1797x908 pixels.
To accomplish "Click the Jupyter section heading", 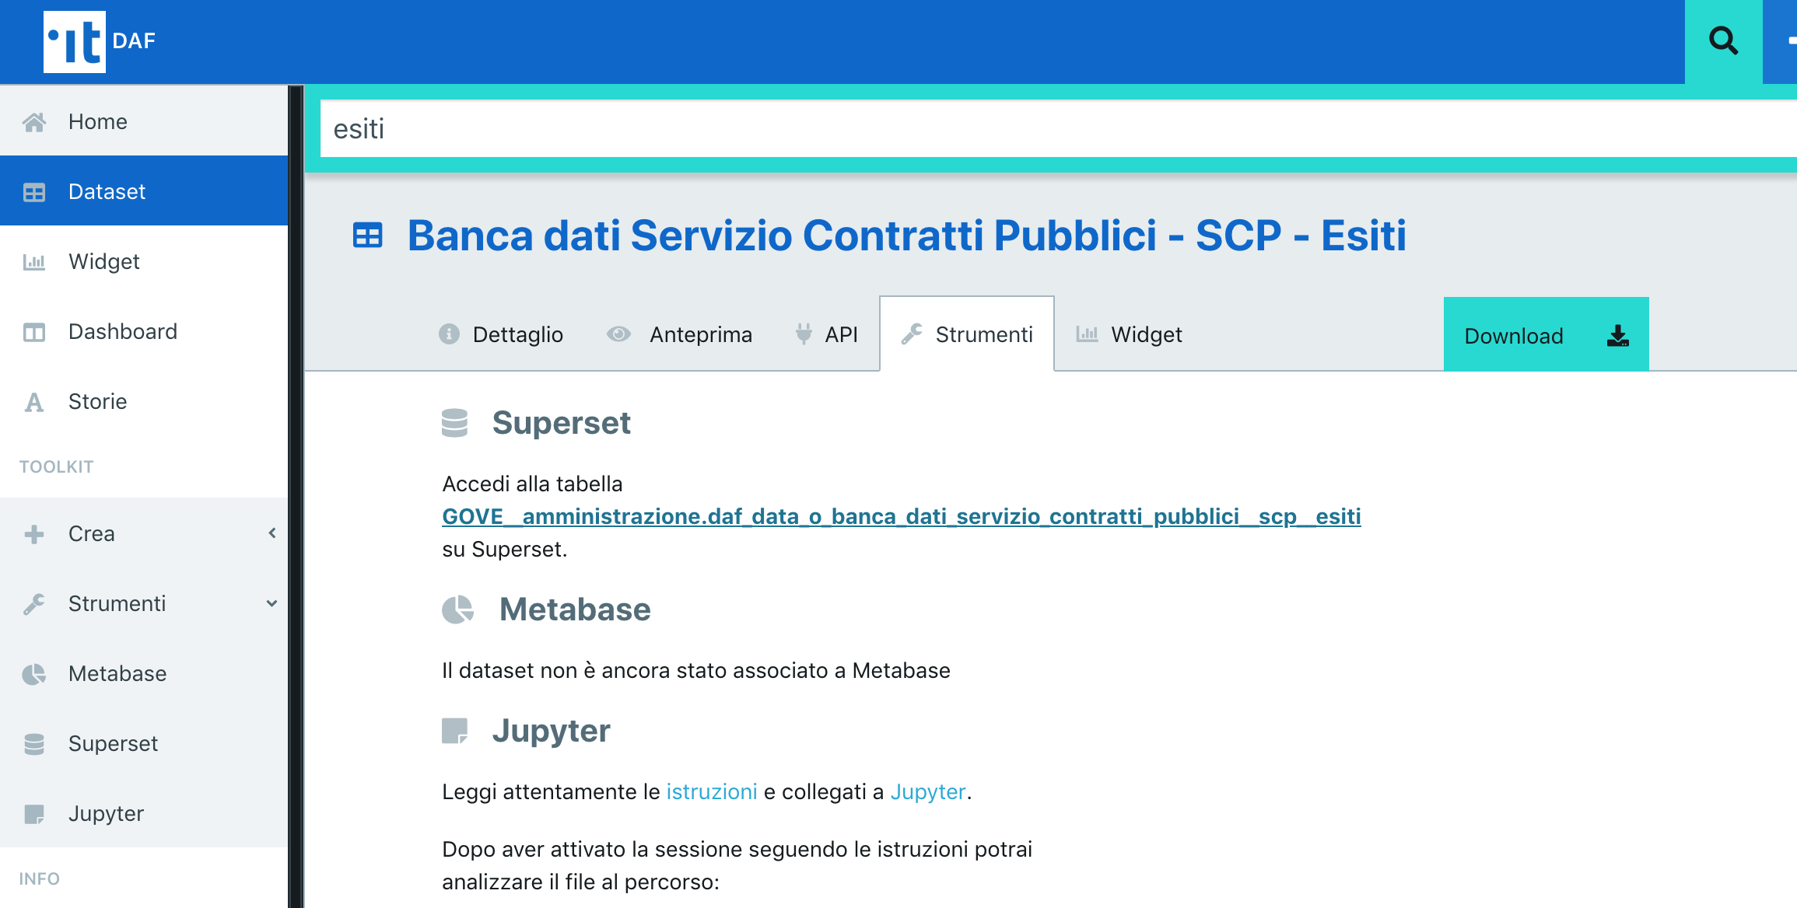I will click(x=551, y=732).
